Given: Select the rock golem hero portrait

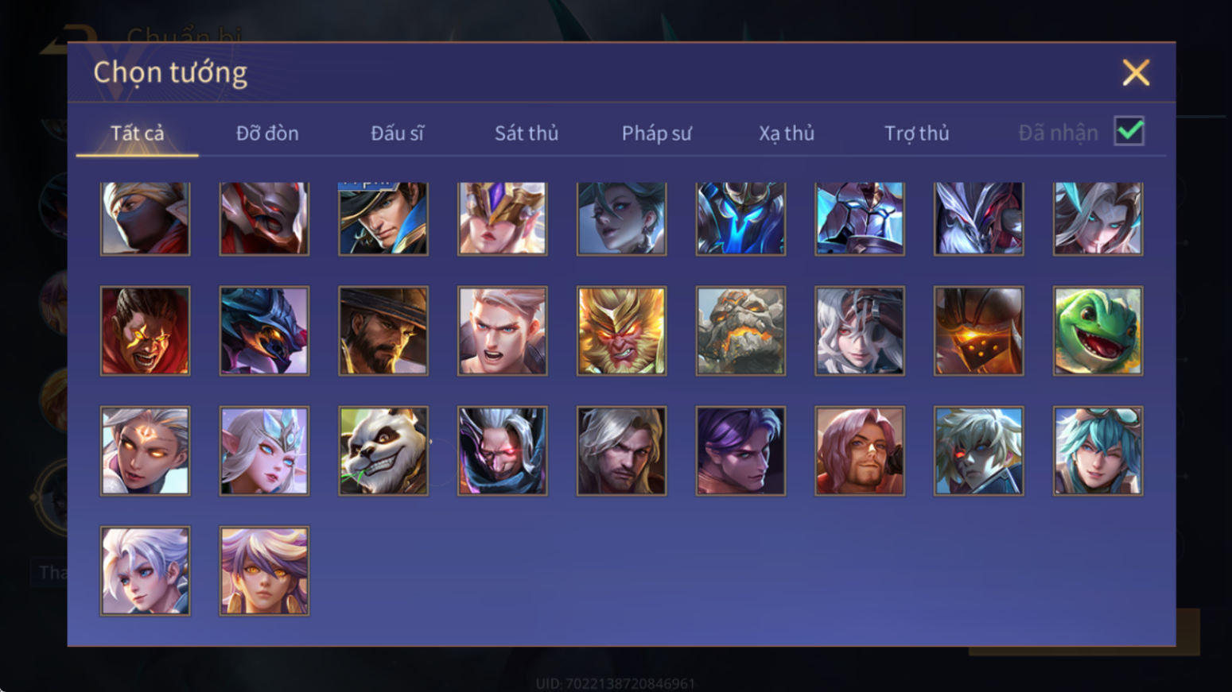Looking at the screenshot, I should pyautogui.click(x=740, y=331).
